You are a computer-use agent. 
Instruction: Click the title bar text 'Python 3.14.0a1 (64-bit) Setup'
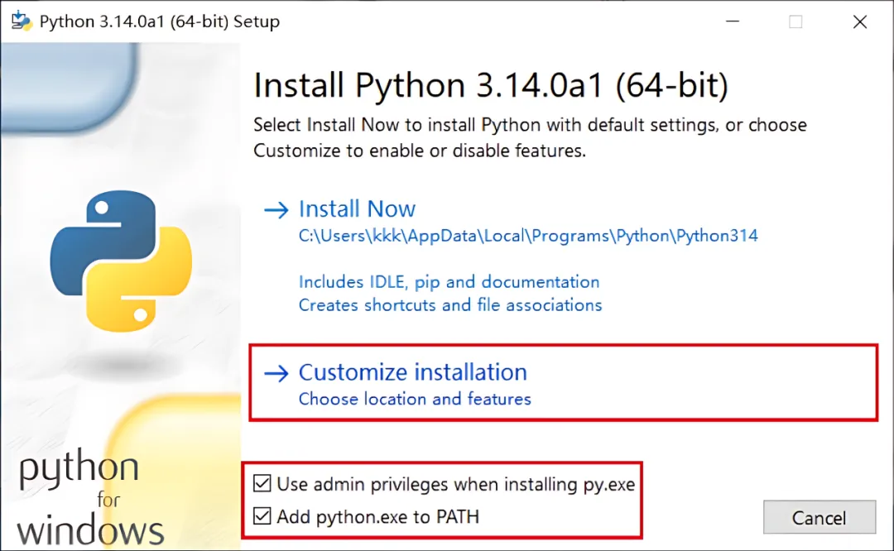click(x=160, y=22)
